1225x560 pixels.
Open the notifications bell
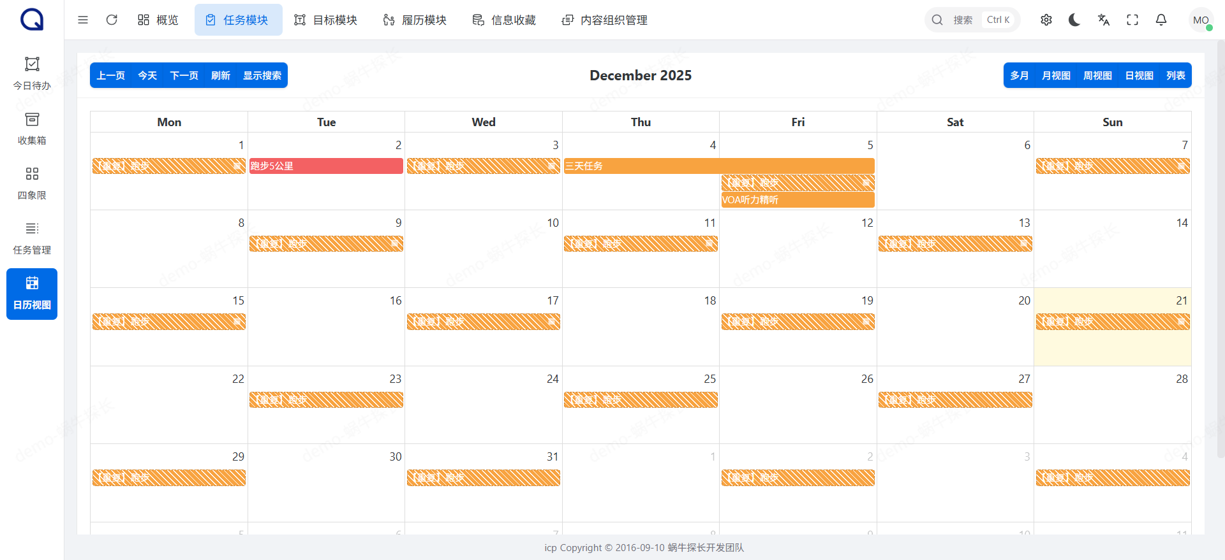(1161, 20)
